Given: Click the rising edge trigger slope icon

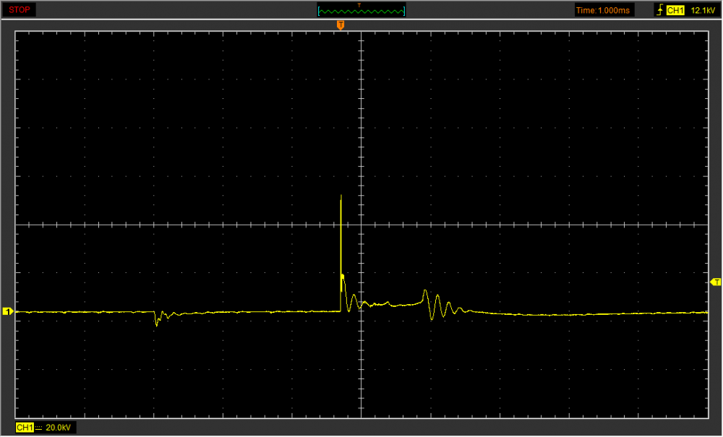Looking at the screenshot, I should 659,10.
